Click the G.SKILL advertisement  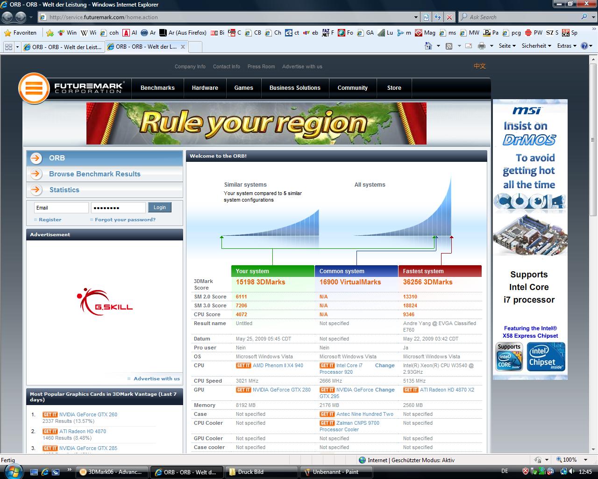105,301
